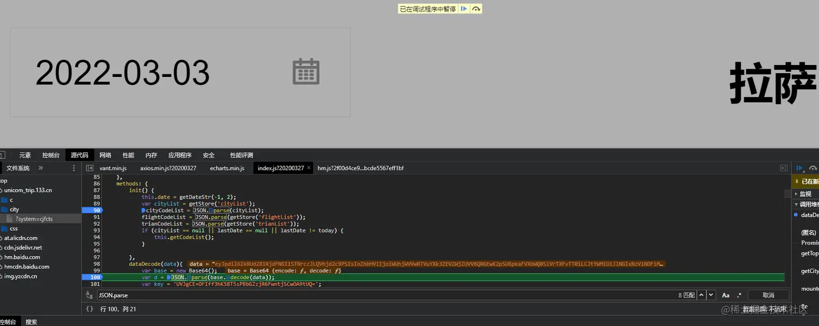This screenshot has width=819, height=326.
Task: Toggle match case Aa option
Action: pyautogui.click(x=726, y=295)
